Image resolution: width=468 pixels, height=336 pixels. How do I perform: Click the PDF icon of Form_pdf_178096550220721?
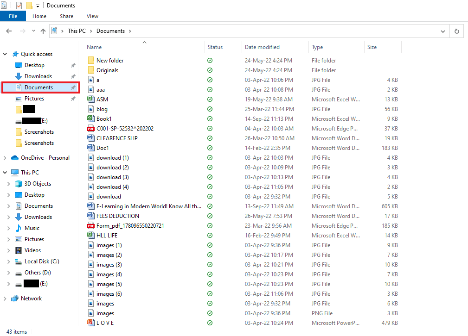click(x=90, y=226)
